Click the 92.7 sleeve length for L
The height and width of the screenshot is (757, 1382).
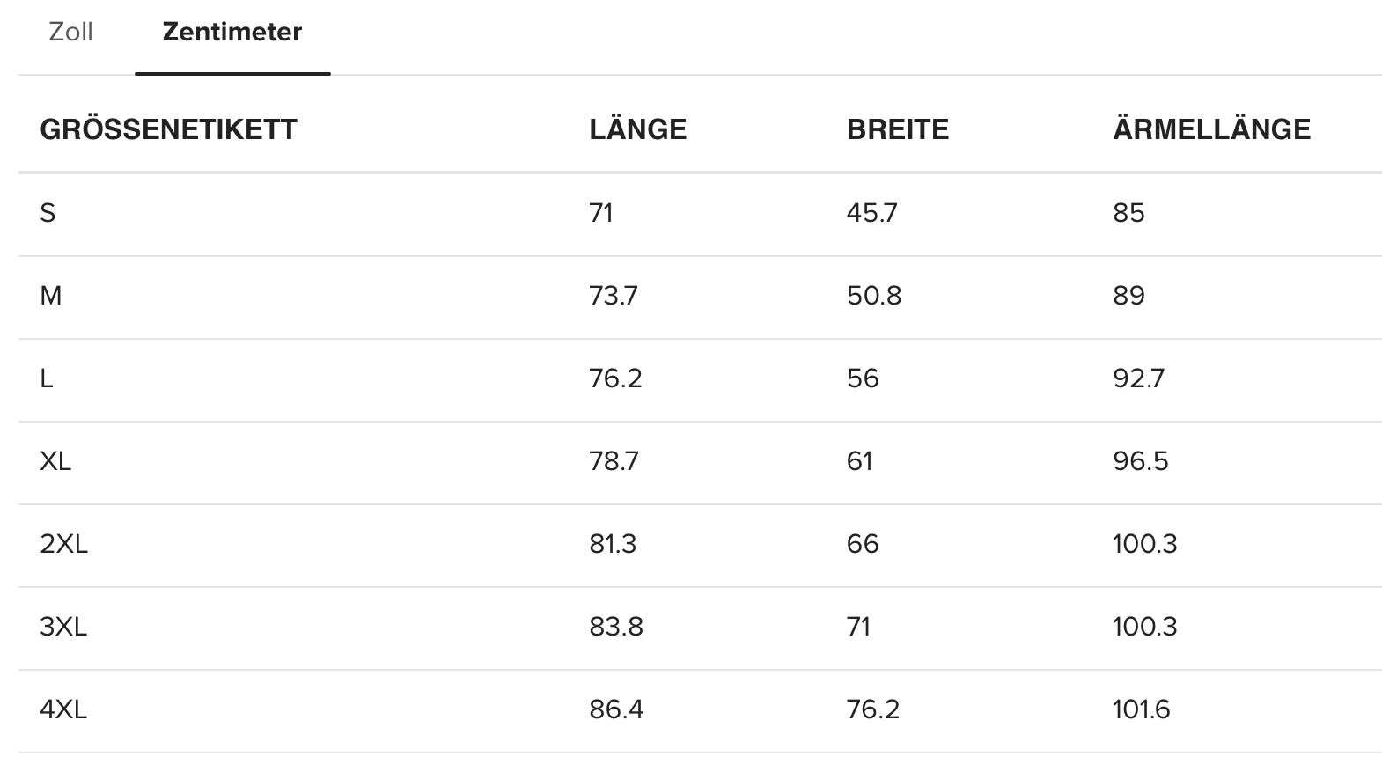(1138, 378)
